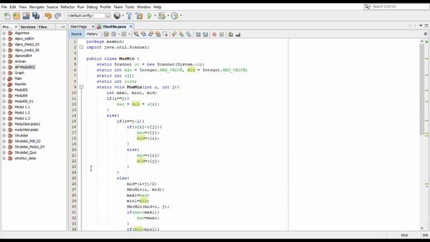Close the Start Page tab
Viewport: 430px width, 242px height.
pyautogui.click(x=93, y=27)
